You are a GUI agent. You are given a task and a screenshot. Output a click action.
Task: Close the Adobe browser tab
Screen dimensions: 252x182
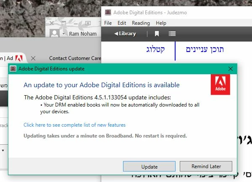point(33,58)
